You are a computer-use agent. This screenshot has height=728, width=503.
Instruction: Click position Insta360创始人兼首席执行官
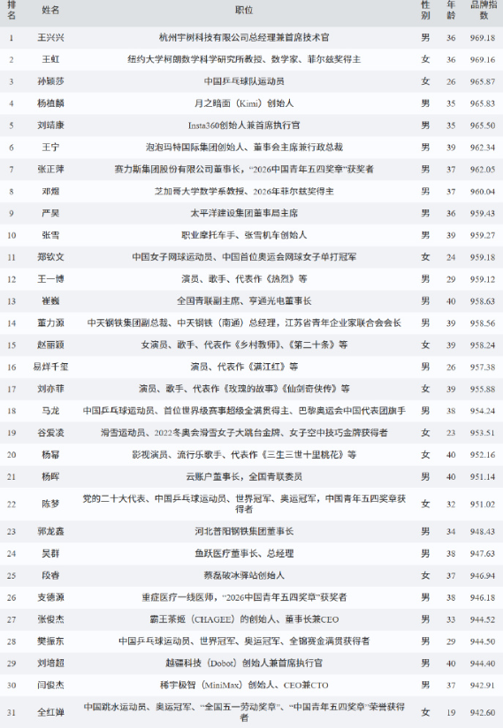[x=244, y=125]
